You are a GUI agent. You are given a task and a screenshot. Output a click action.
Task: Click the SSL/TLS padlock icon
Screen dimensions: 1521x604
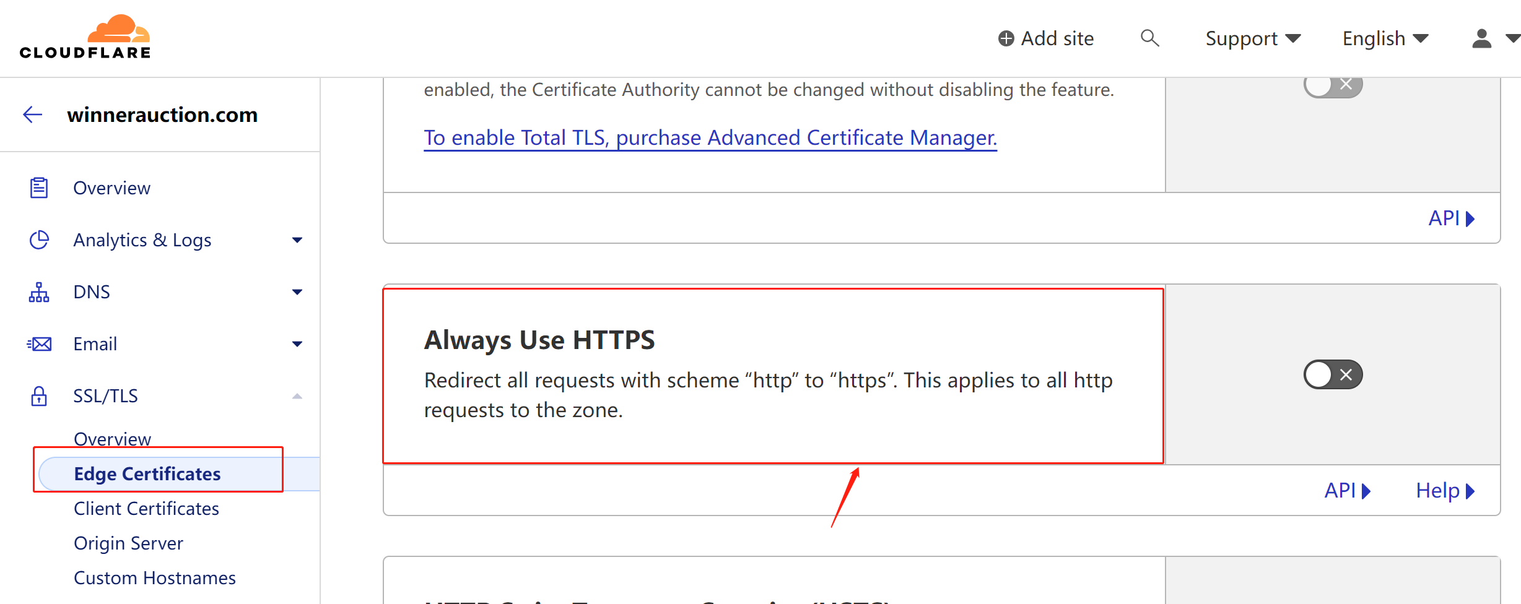(39, 396)
